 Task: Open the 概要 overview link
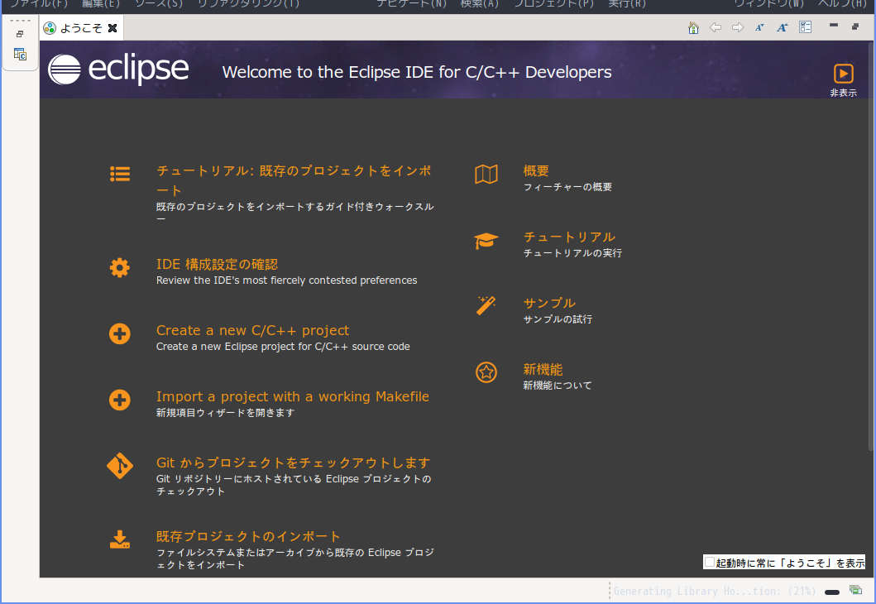[536, 171]
